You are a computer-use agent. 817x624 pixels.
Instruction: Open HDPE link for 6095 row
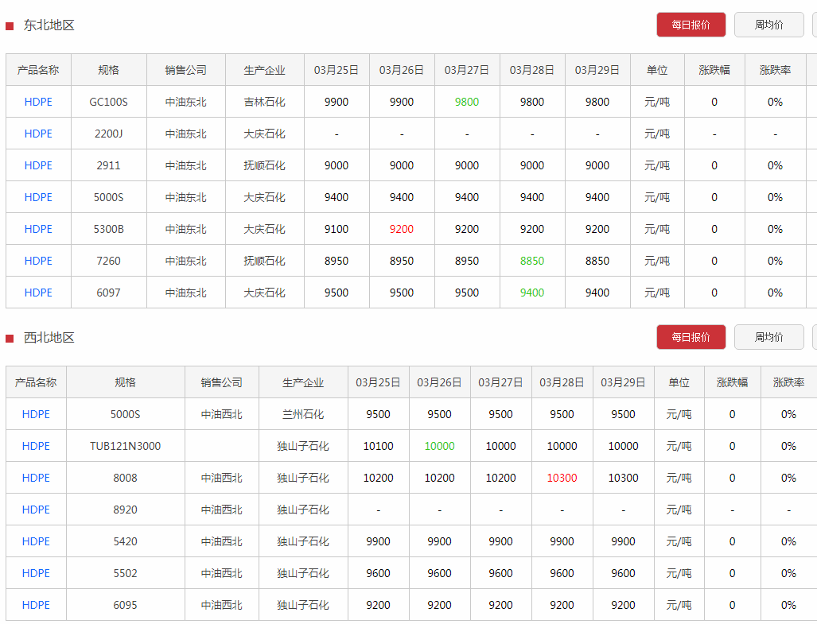tap(36, 605)
